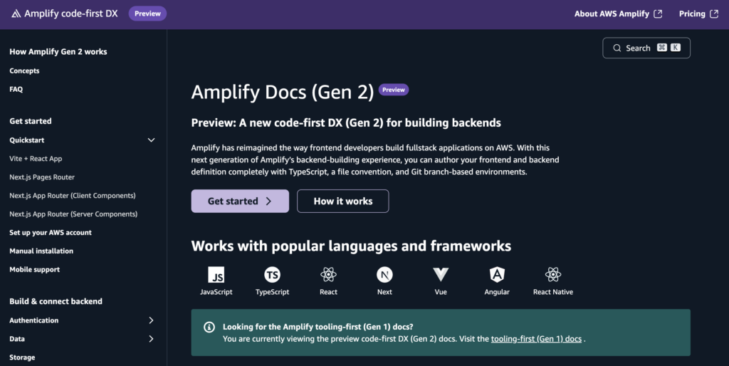Click the React Native atom icon
Image resolution: width=729 pixels, height=366 pixels.
click(x=552, y=275)
